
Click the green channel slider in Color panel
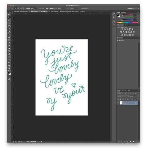pyautogui.click(x=127, y=17)
